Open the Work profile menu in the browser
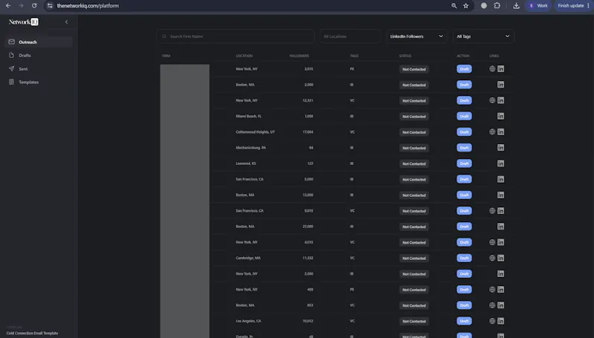This screenshot has width=594, height=338. coord(538,6)
